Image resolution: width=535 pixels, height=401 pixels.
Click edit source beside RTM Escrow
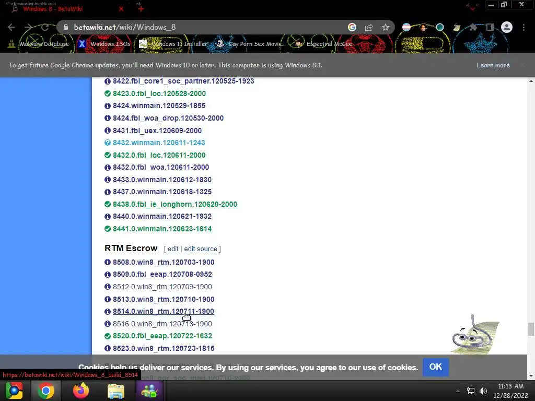pyautogui.click(x=201, y=249)
